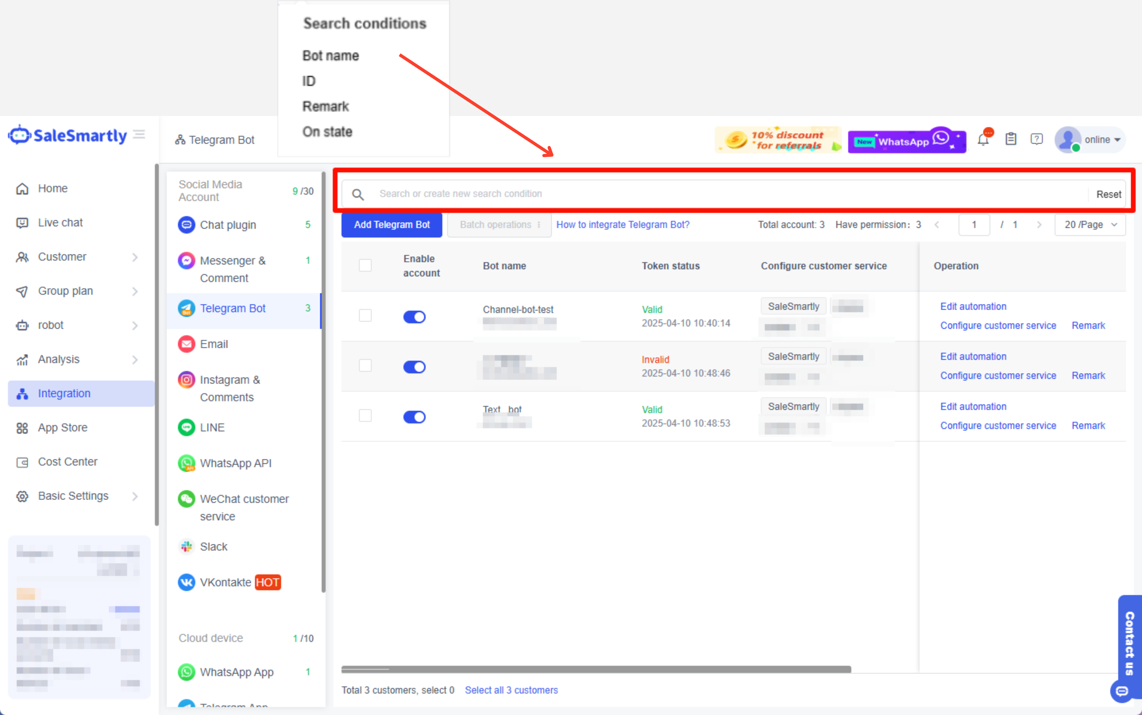
Task: Click the help question mark icon
Action: [x=1036, y=139]
